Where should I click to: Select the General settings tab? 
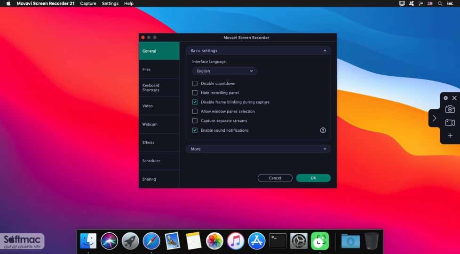[159, 51]
